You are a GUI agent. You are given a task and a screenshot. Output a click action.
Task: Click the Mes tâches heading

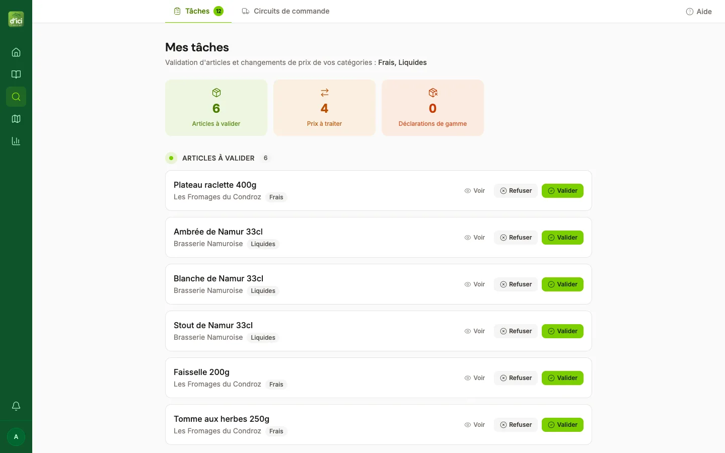197,47
